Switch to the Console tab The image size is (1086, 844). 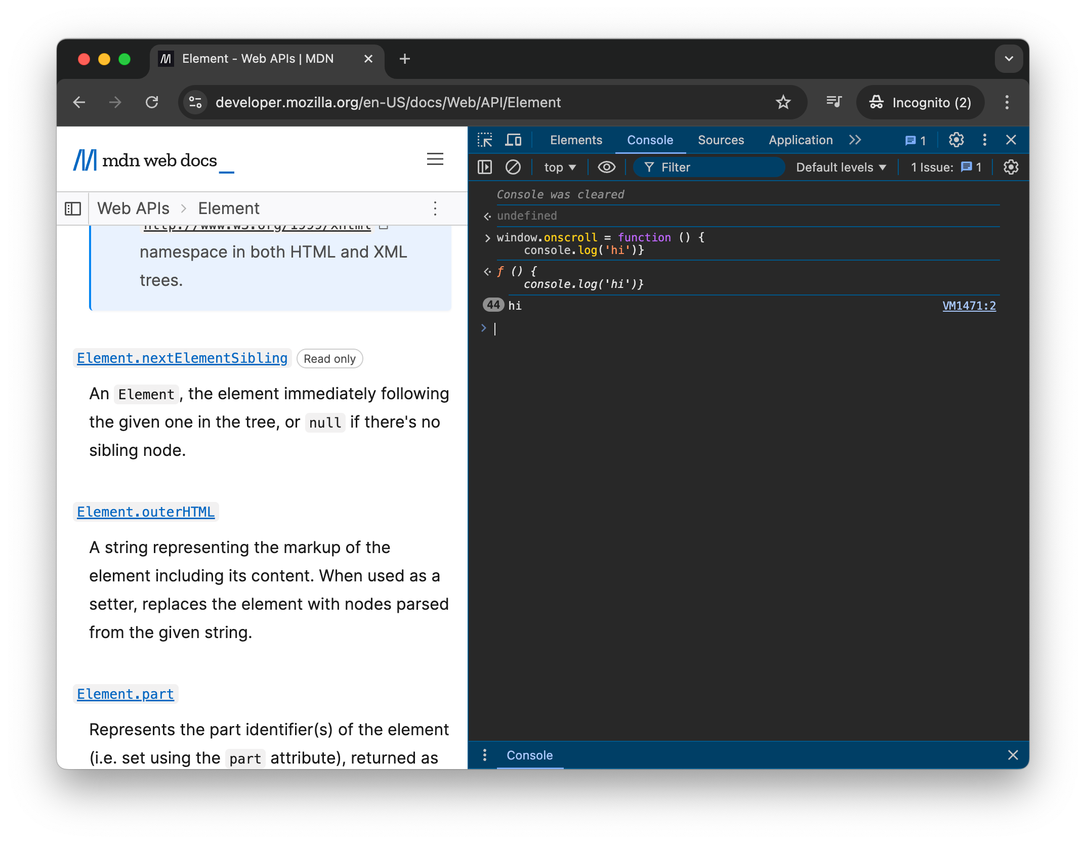(x=650, y=140)
